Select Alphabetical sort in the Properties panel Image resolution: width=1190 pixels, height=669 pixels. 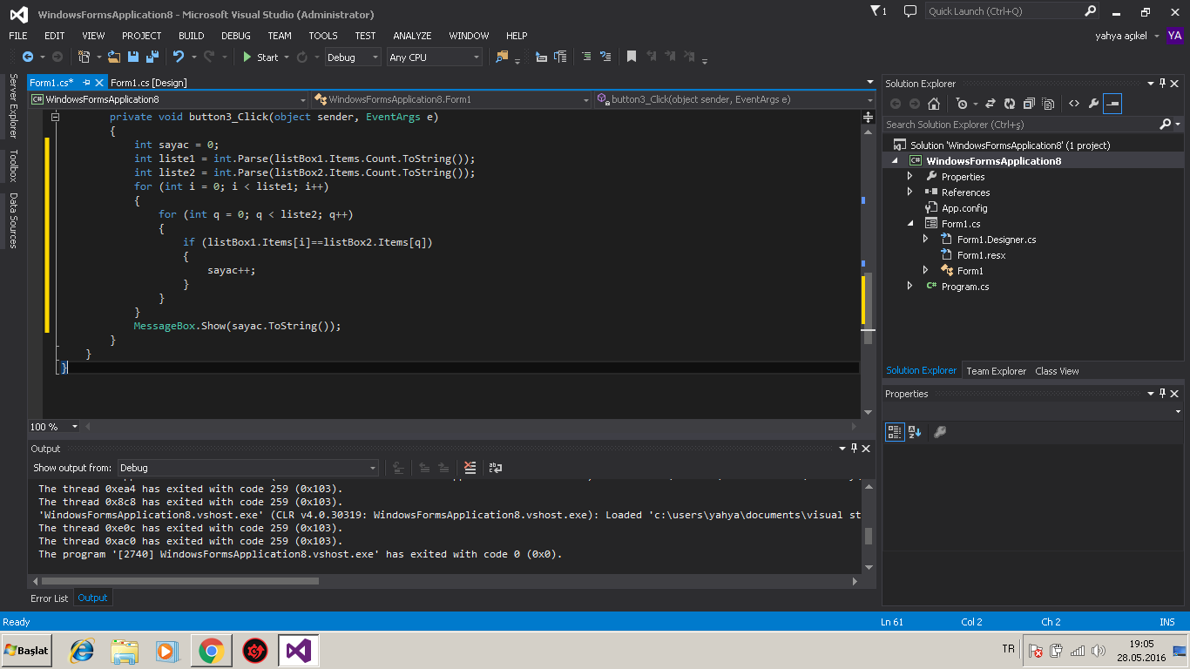point(915,431)
